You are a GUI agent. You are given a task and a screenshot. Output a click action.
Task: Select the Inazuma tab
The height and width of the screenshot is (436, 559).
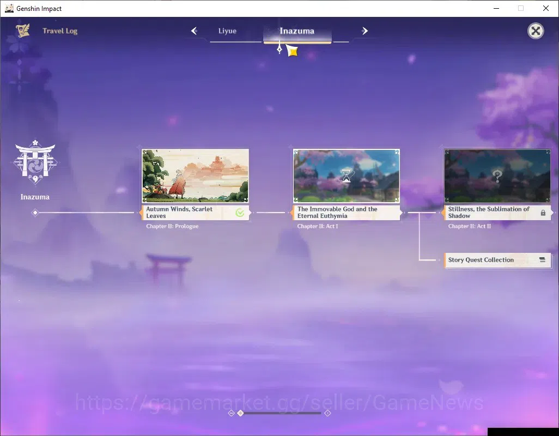click(297, 31)
